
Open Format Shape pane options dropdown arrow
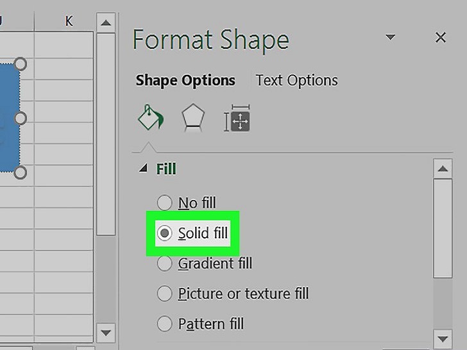click(x=390, y=37)
